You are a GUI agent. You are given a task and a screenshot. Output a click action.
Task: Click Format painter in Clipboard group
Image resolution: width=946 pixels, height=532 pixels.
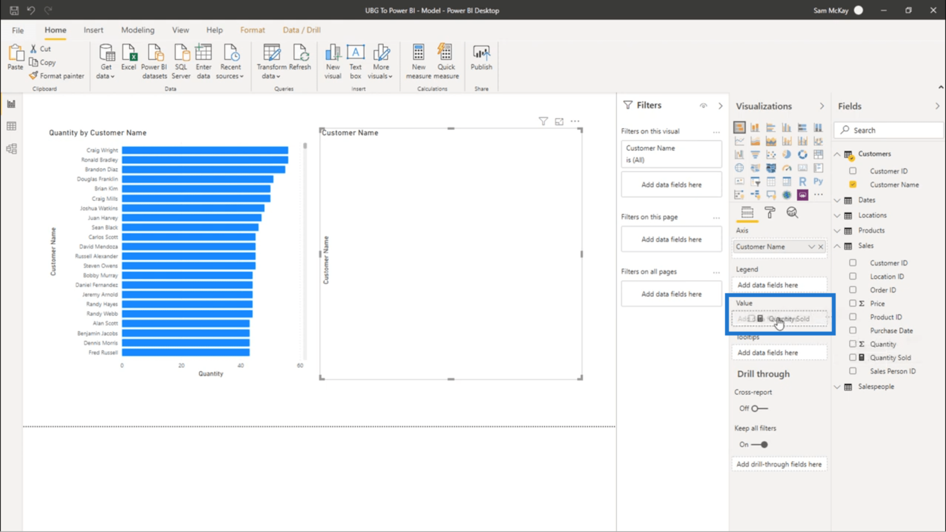coord(56,75)
